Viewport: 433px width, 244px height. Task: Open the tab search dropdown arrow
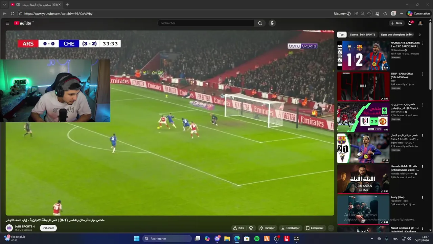click(x=4, y=5)
